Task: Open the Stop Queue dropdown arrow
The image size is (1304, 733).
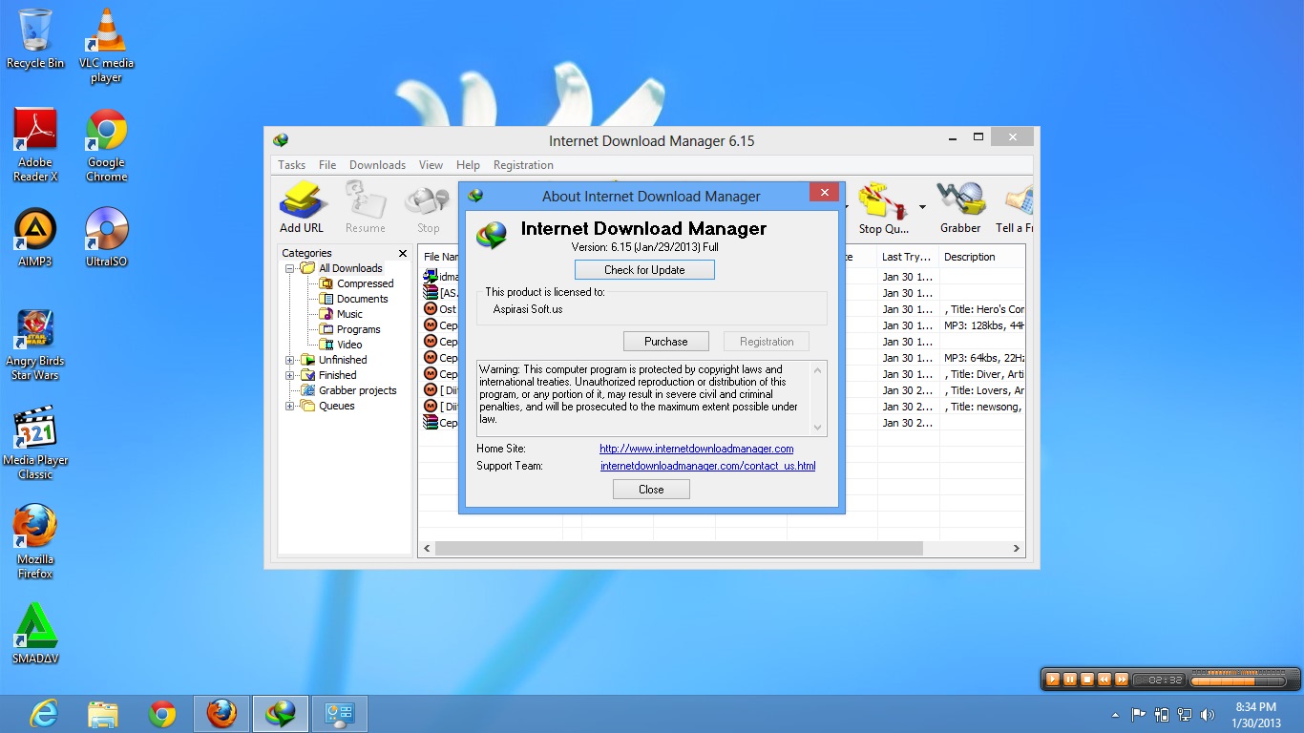Action: coord(922,207)
